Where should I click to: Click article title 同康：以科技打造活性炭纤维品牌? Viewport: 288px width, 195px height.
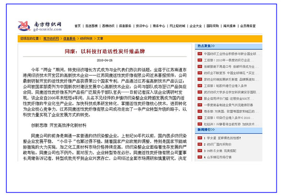[x=104, y=51]
